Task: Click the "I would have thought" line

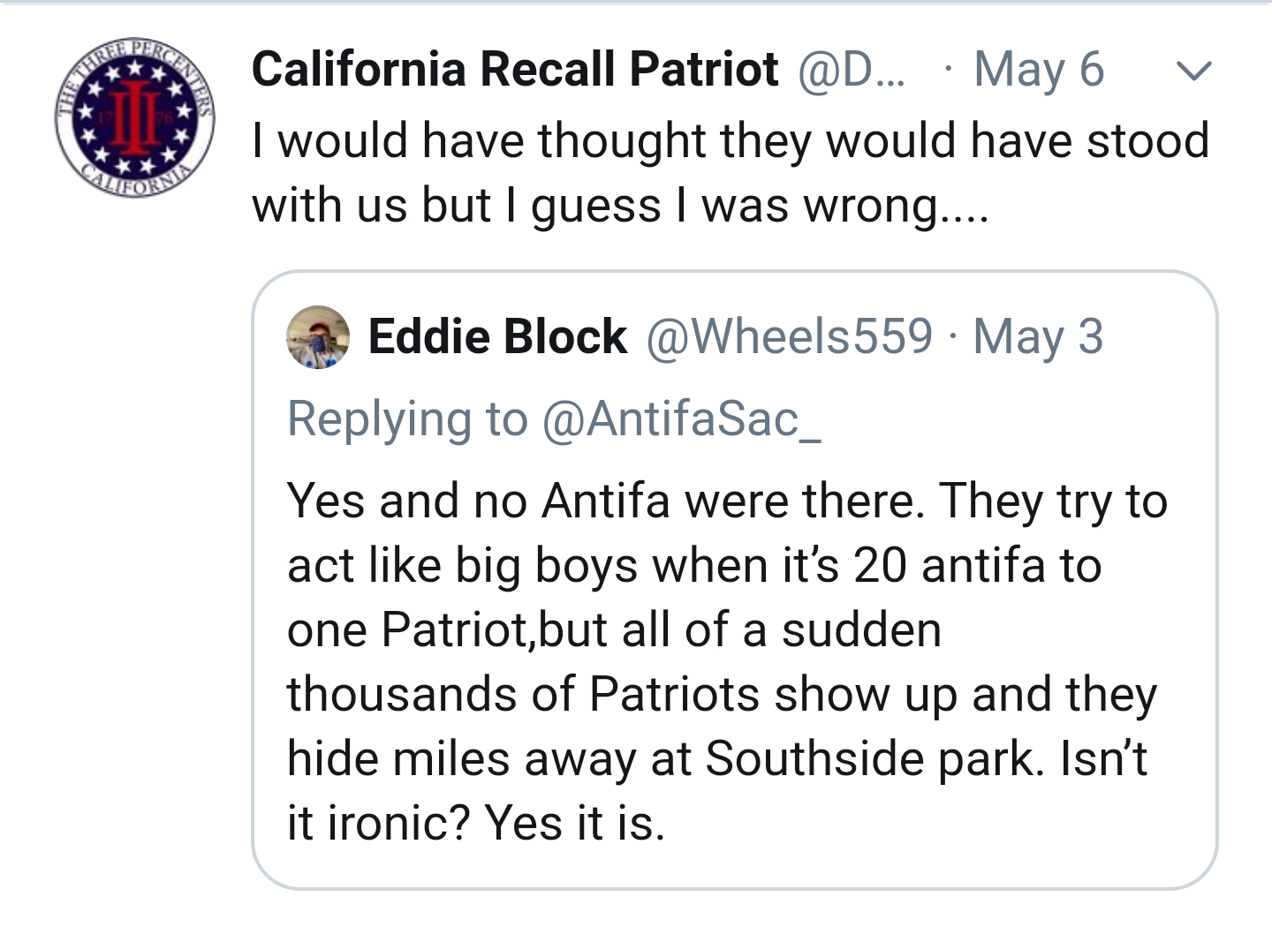Action: pyautogui.click(x=730, y=141)
